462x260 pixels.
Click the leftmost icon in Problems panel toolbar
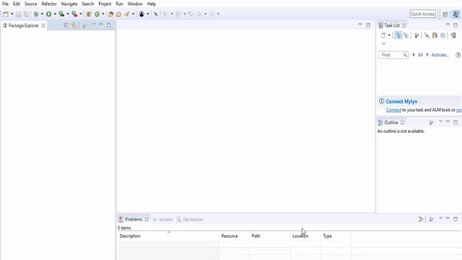421,220
